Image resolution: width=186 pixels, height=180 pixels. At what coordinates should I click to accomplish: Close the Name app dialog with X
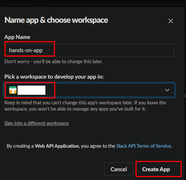171,21
